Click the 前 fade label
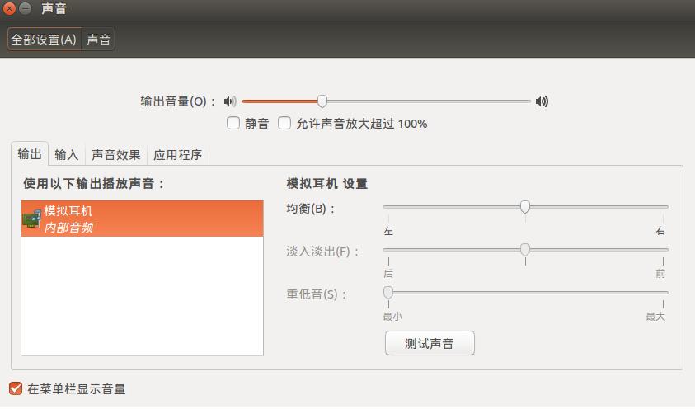695x409 pixels. (660, 274)
